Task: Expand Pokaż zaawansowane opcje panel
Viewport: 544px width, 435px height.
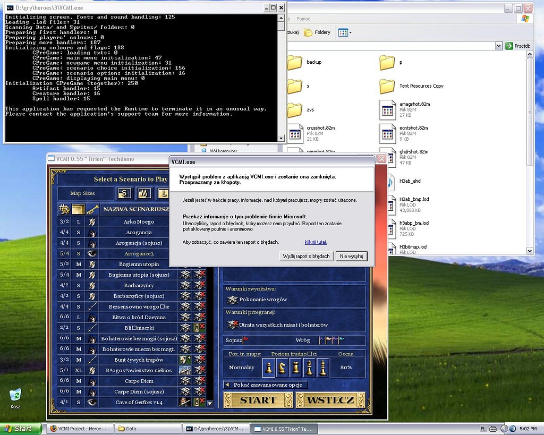Action: pos(265,385)
